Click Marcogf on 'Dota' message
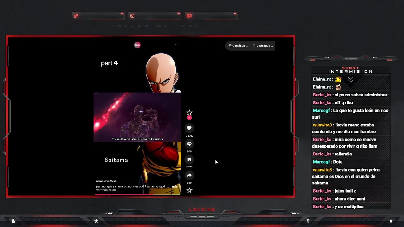 pyautogui.click(x=321, y=162)
